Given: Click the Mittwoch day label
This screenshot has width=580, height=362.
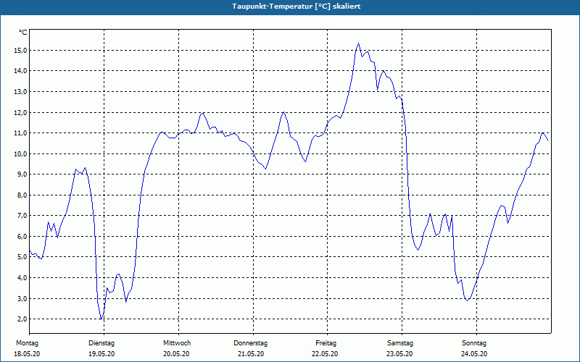Looking at the screenshot, I should tap(177, 343).
